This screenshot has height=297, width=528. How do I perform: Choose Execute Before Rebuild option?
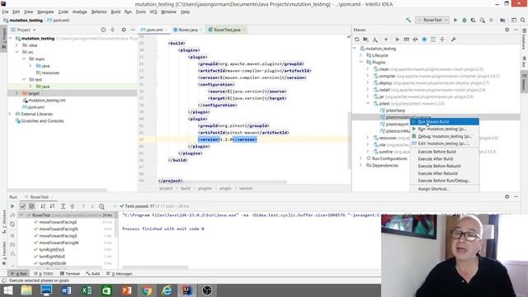click(444, 166)
